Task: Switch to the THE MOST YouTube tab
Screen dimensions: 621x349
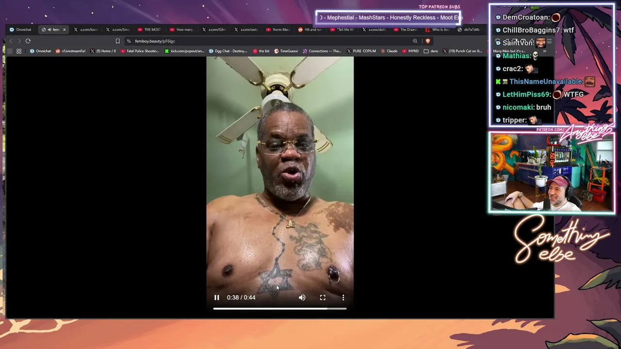Action: click(150, 30)
